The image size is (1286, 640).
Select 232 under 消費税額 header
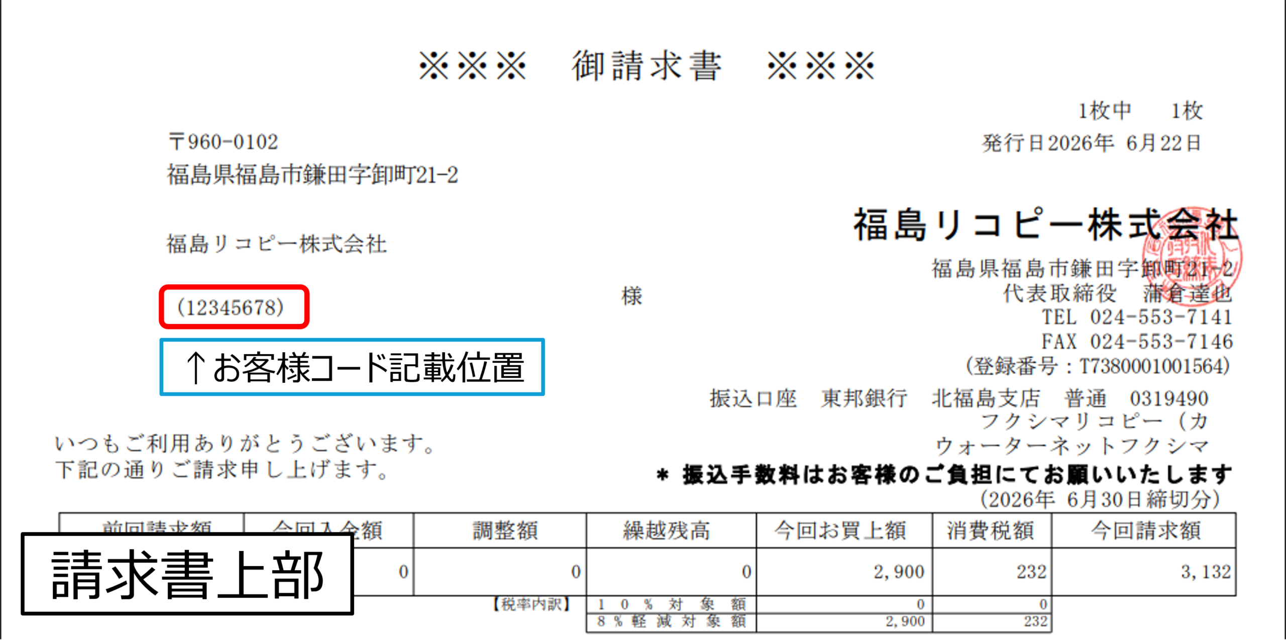click(x=1031, y=572)
